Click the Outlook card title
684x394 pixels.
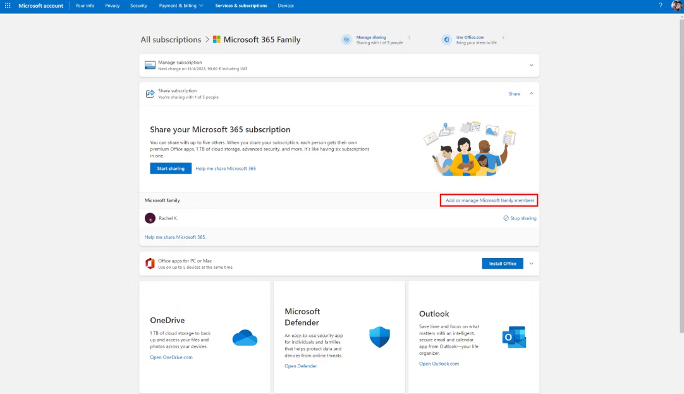click(x=434, y=314)
